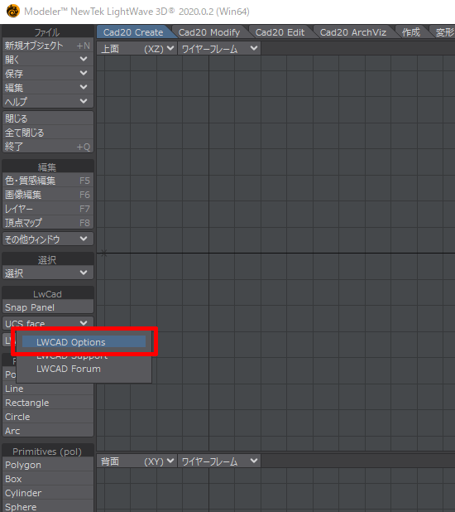Expand the その他ウィンドウ dropdown
The image size is (455, 512).
point(48,239)
